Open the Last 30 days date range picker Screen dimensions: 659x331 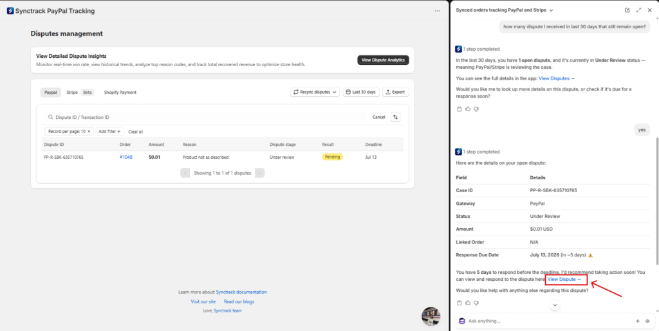click(x=361, y=92)
